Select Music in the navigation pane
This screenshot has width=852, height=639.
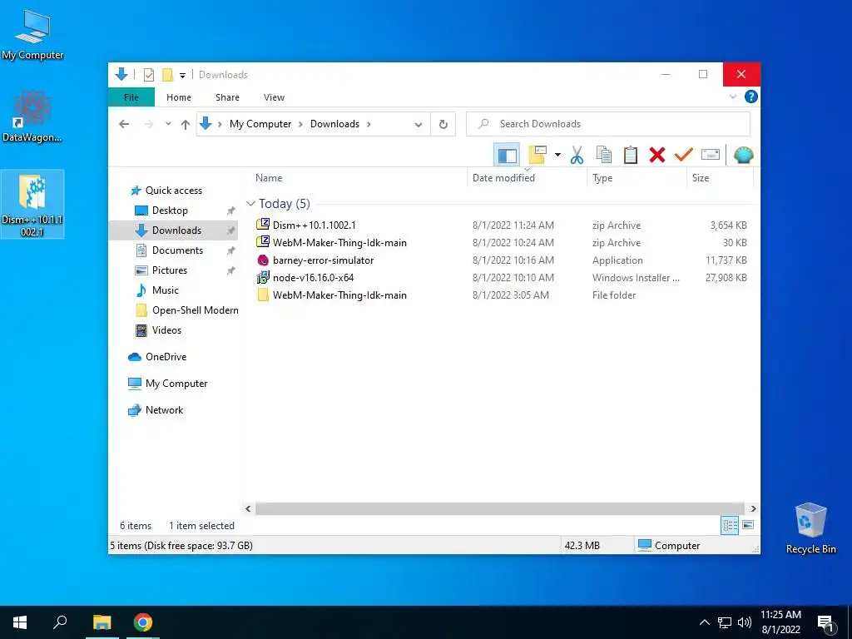(166, 290)
